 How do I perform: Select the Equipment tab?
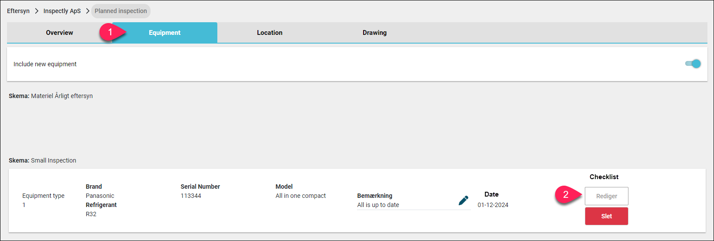coord(165,33)
